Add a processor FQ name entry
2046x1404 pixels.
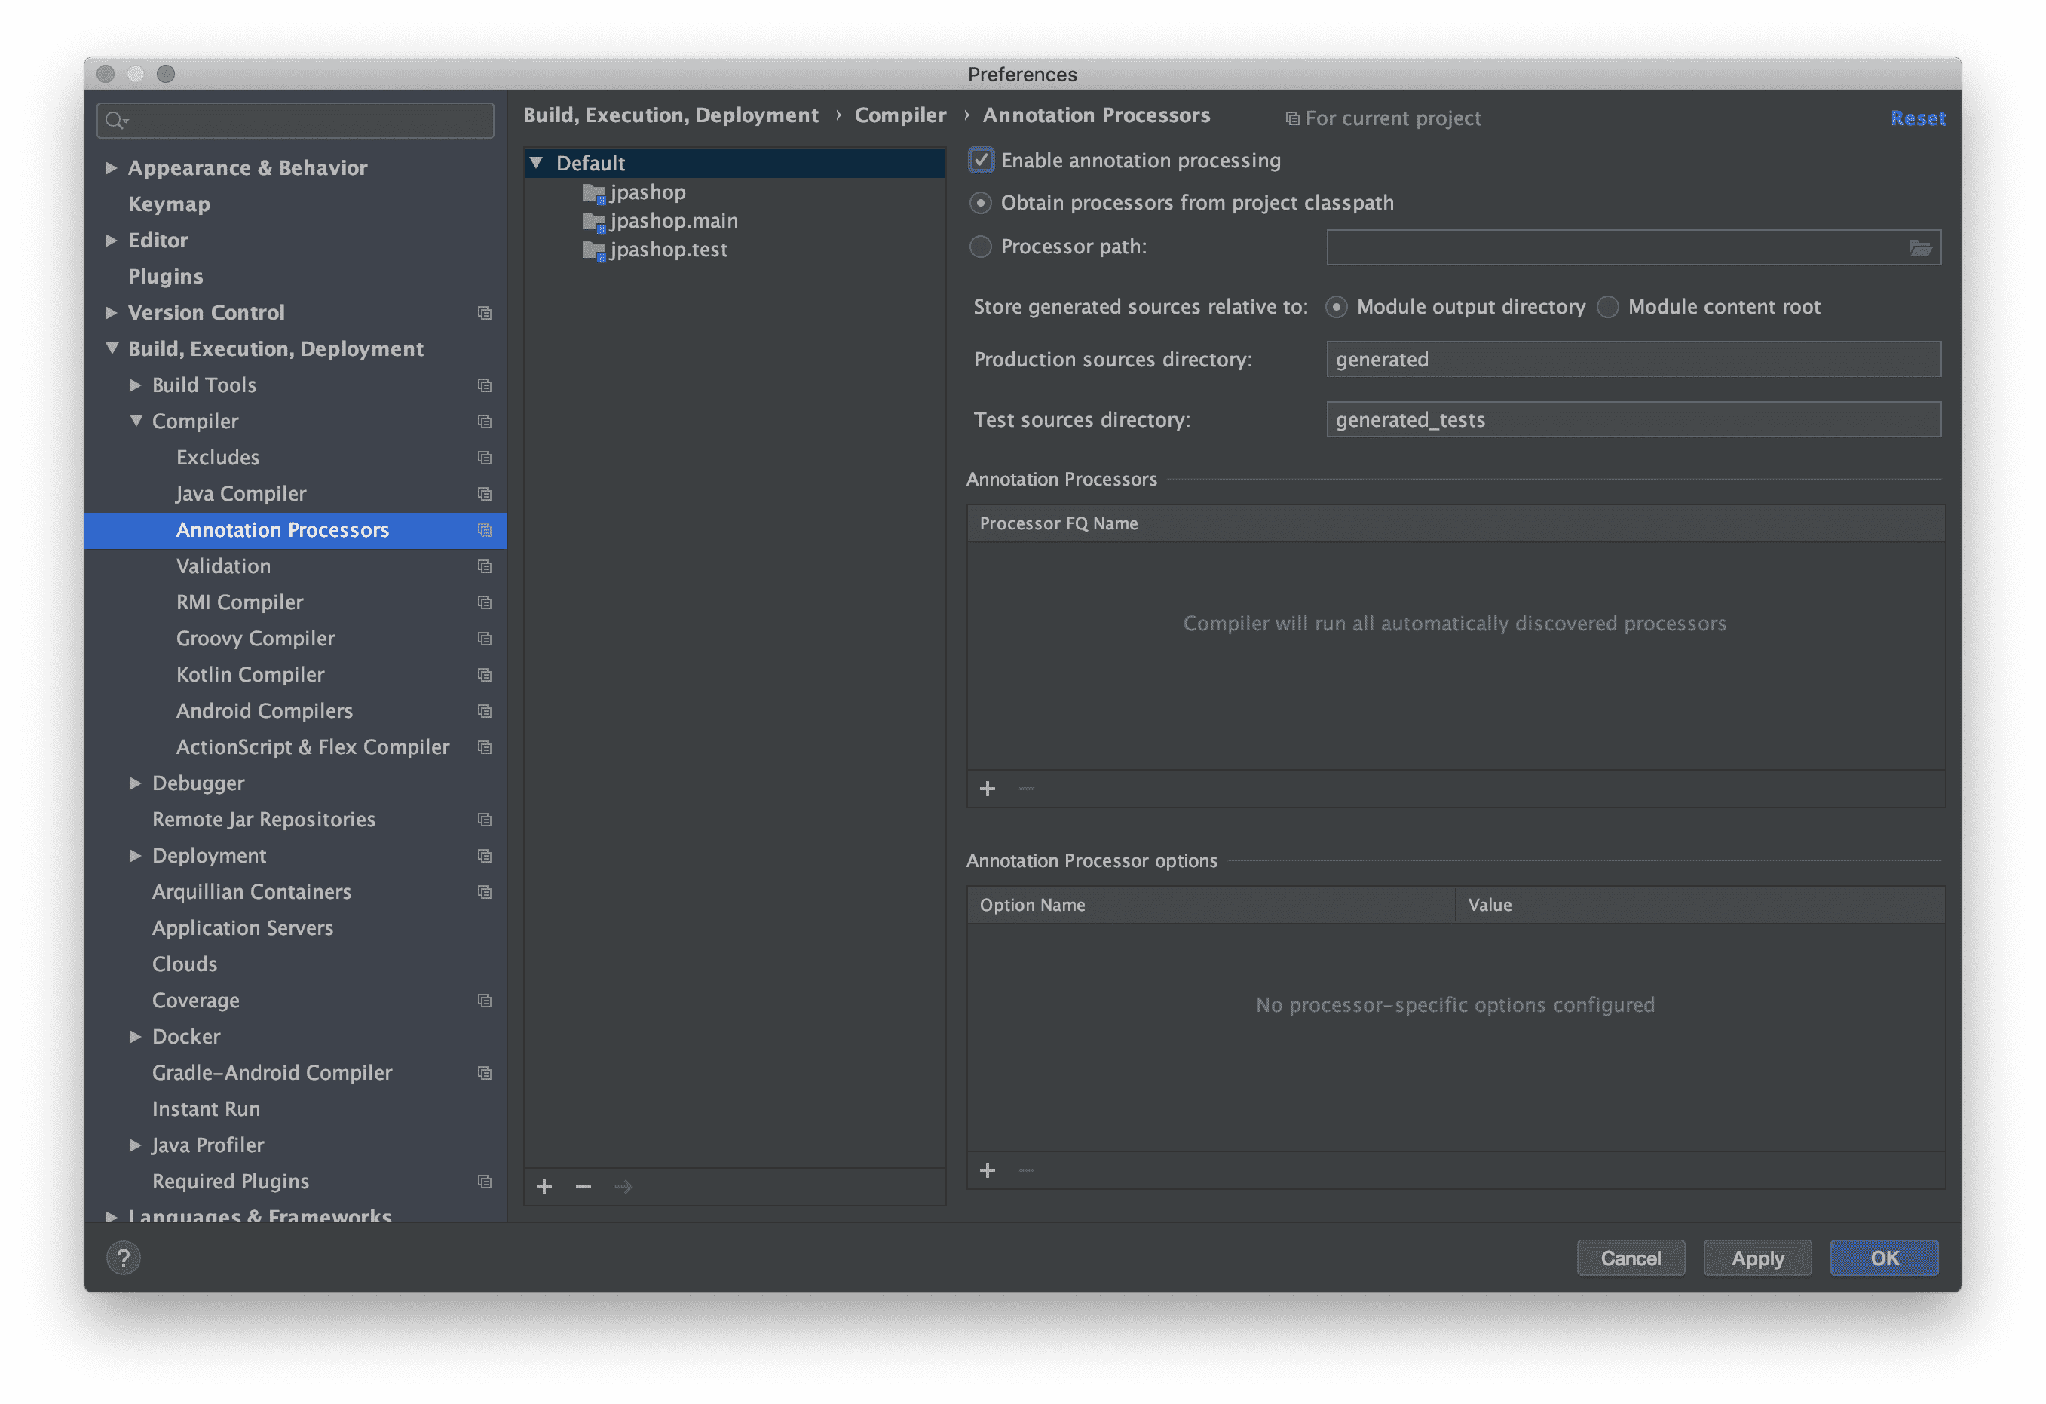(988, 788)
